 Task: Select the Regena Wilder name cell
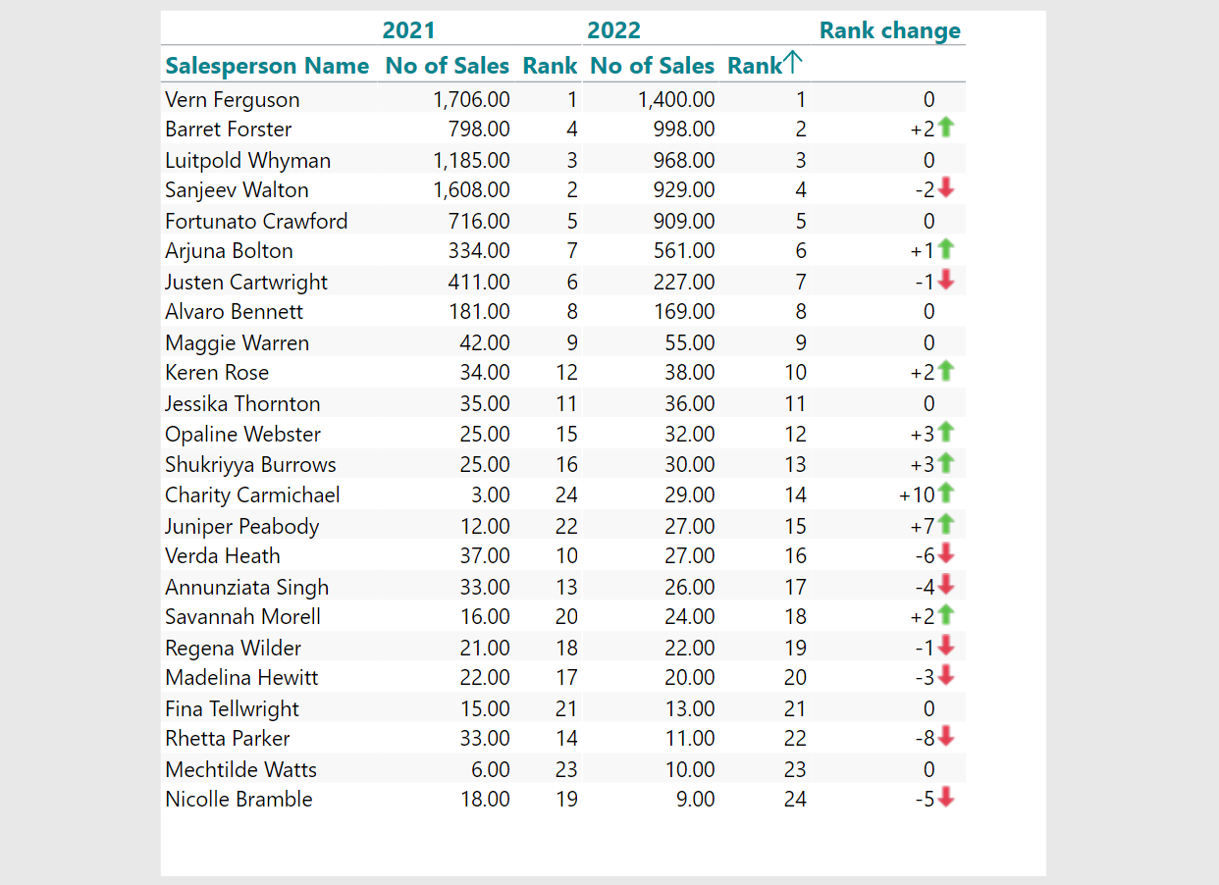(234, 648)
